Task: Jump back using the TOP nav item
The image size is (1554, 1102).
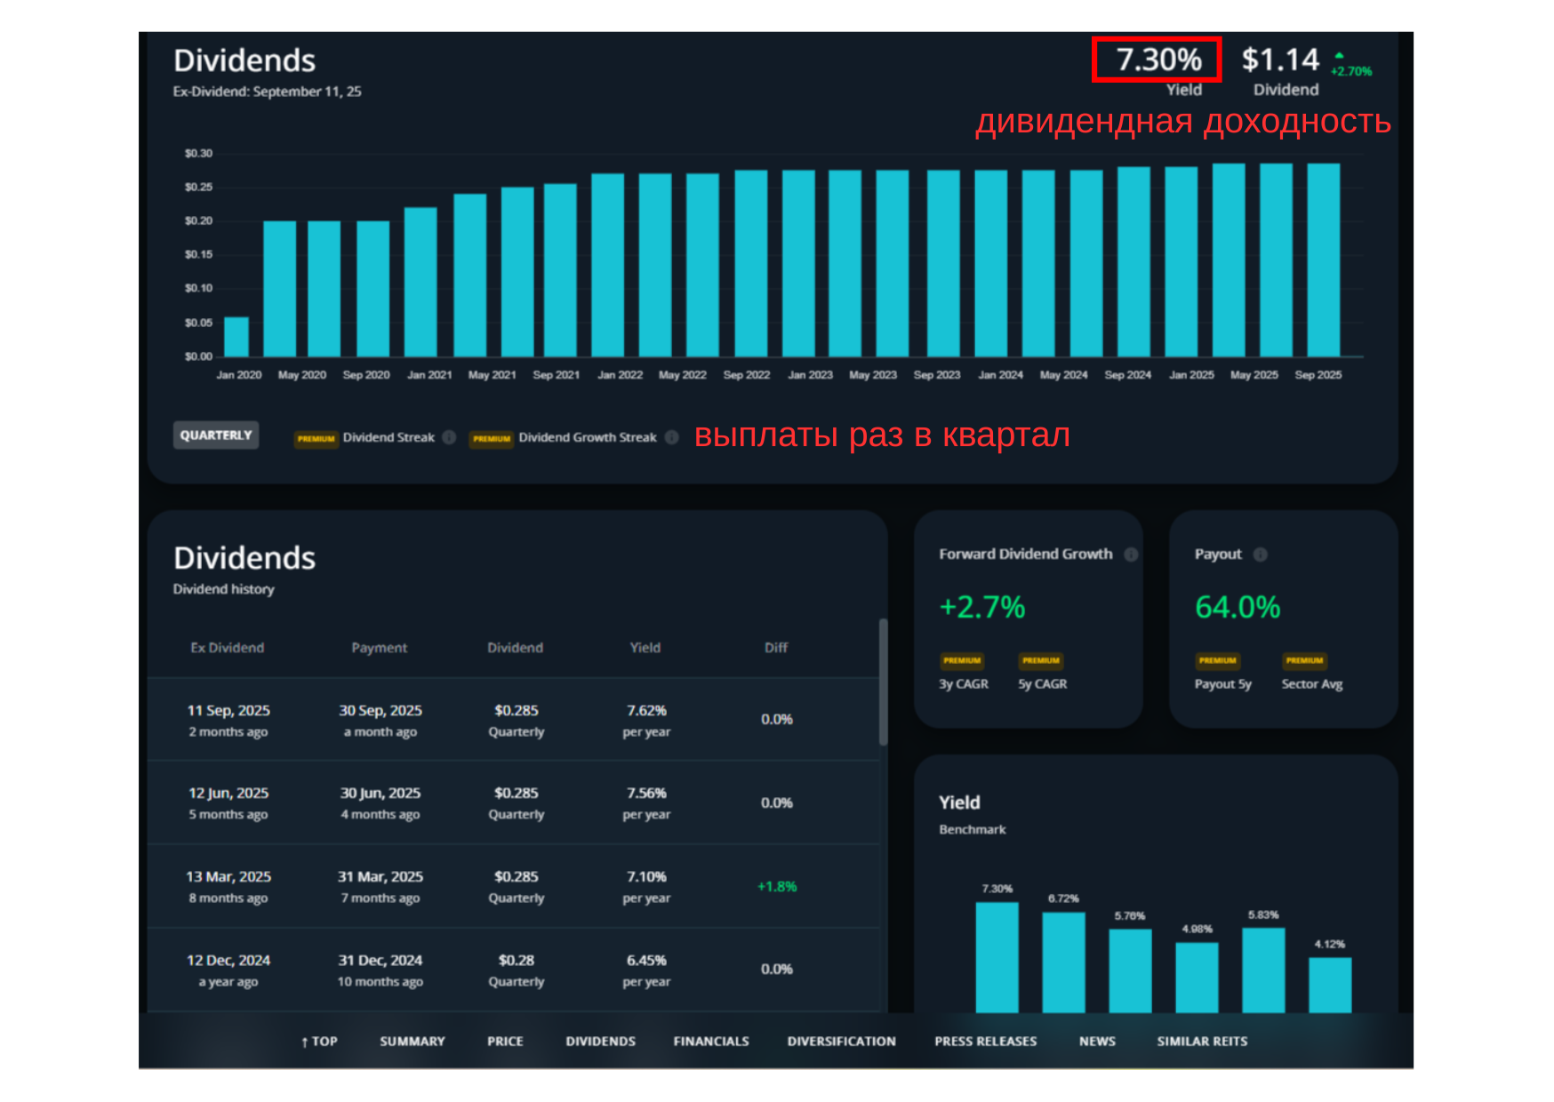Action: point(319,1042)
